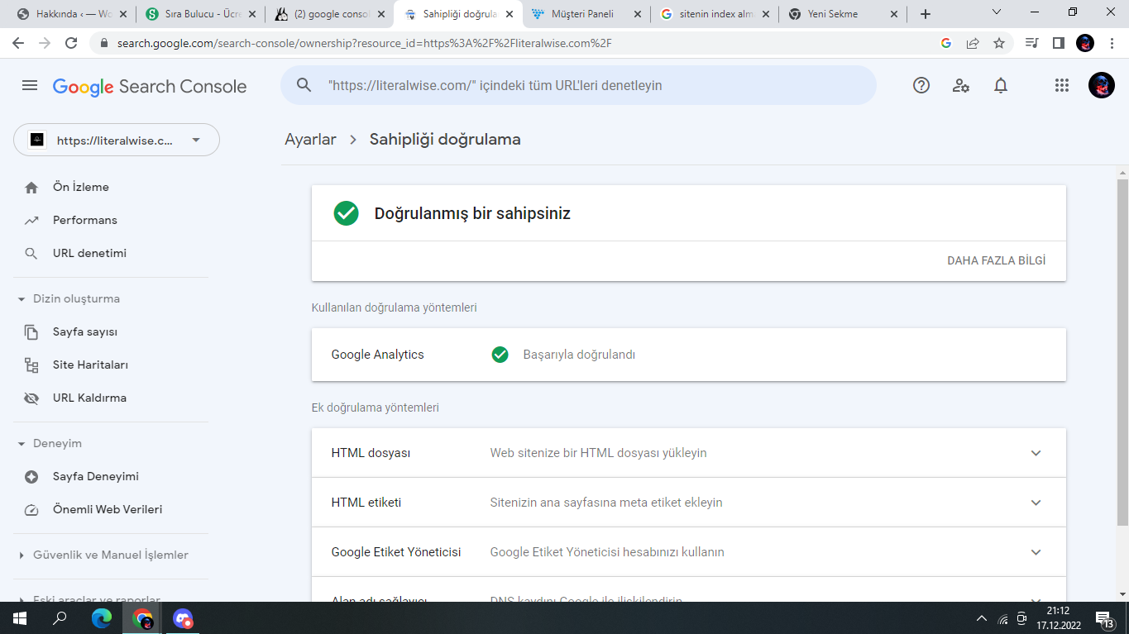Open the property selector dropdown
The height and width of the screenshot is (634, 1129).
pos(117,140)
